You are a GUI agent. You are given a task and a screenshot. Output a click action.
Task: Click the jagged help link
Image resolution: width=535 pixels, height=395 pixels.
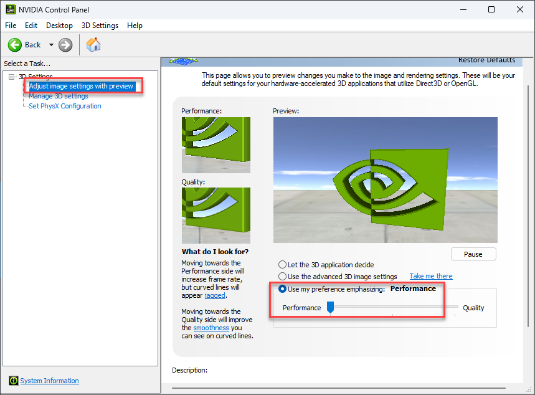tap(215, 295)
